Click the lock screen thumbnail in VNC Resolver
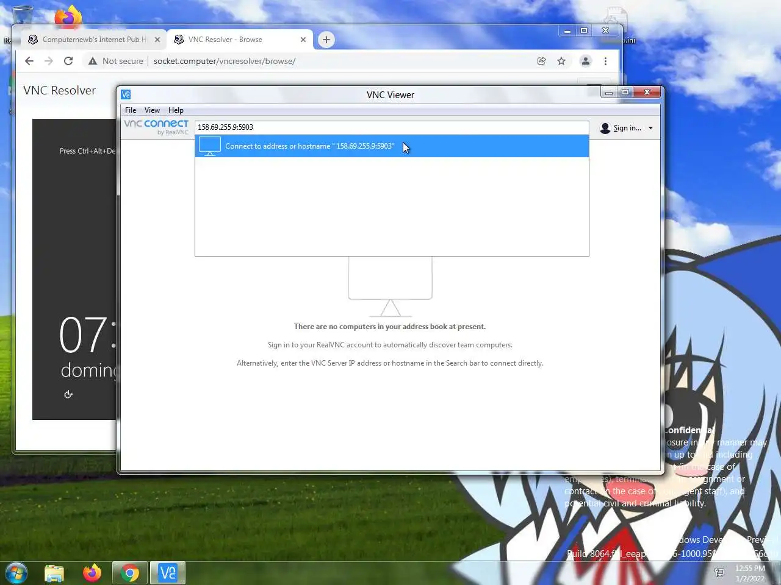The width and height of the screenshot is (781, 585). coord(74,269)
